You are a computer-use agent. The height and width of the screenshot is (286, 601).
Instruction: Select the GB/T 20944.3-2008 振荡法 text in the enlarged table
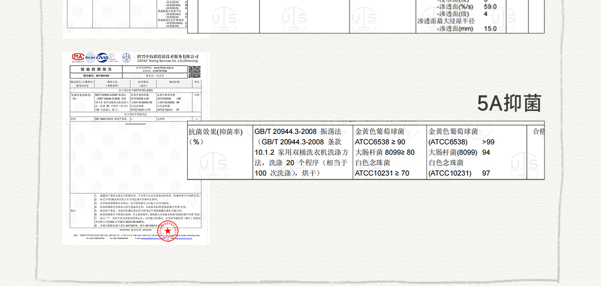(298, 132)
